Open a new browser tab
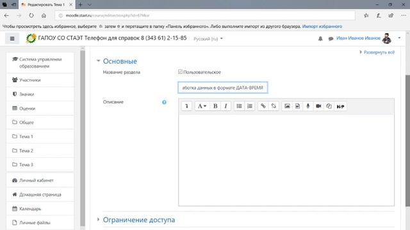 pos(80,4)
